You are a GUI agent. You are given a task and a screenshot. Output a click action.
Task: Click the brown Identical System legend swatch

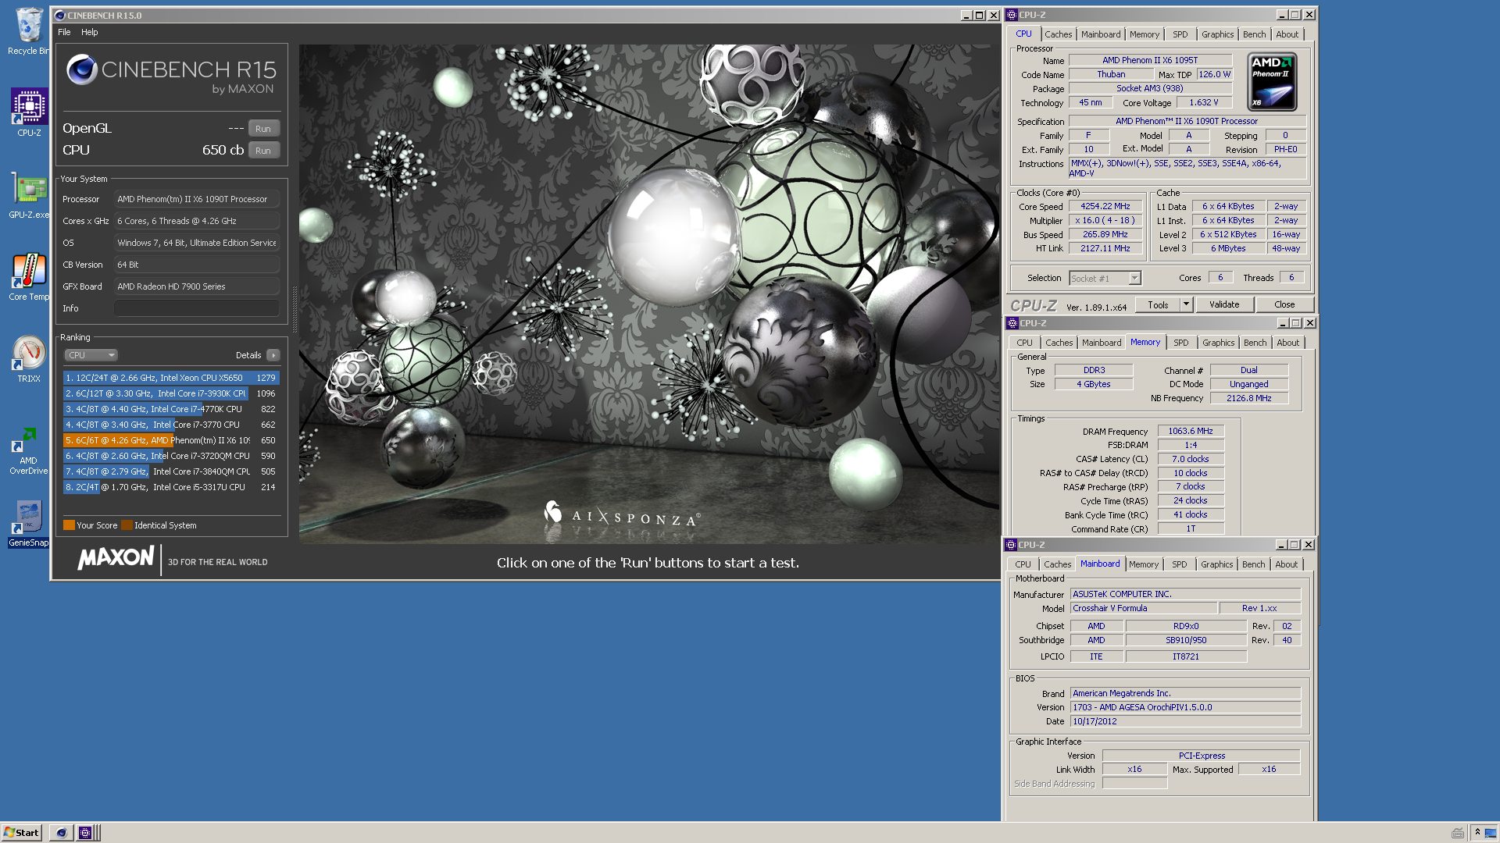[127, 525]
